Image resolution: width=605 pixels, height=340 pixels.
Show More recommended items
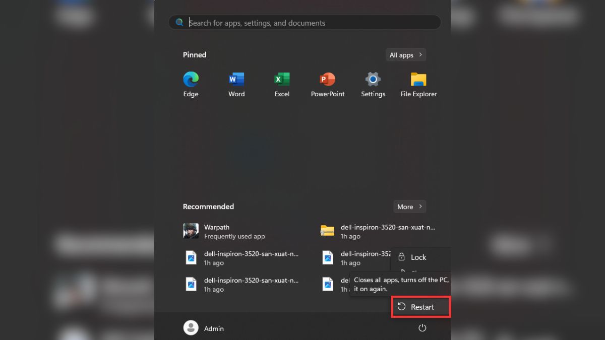click(409, 207)
